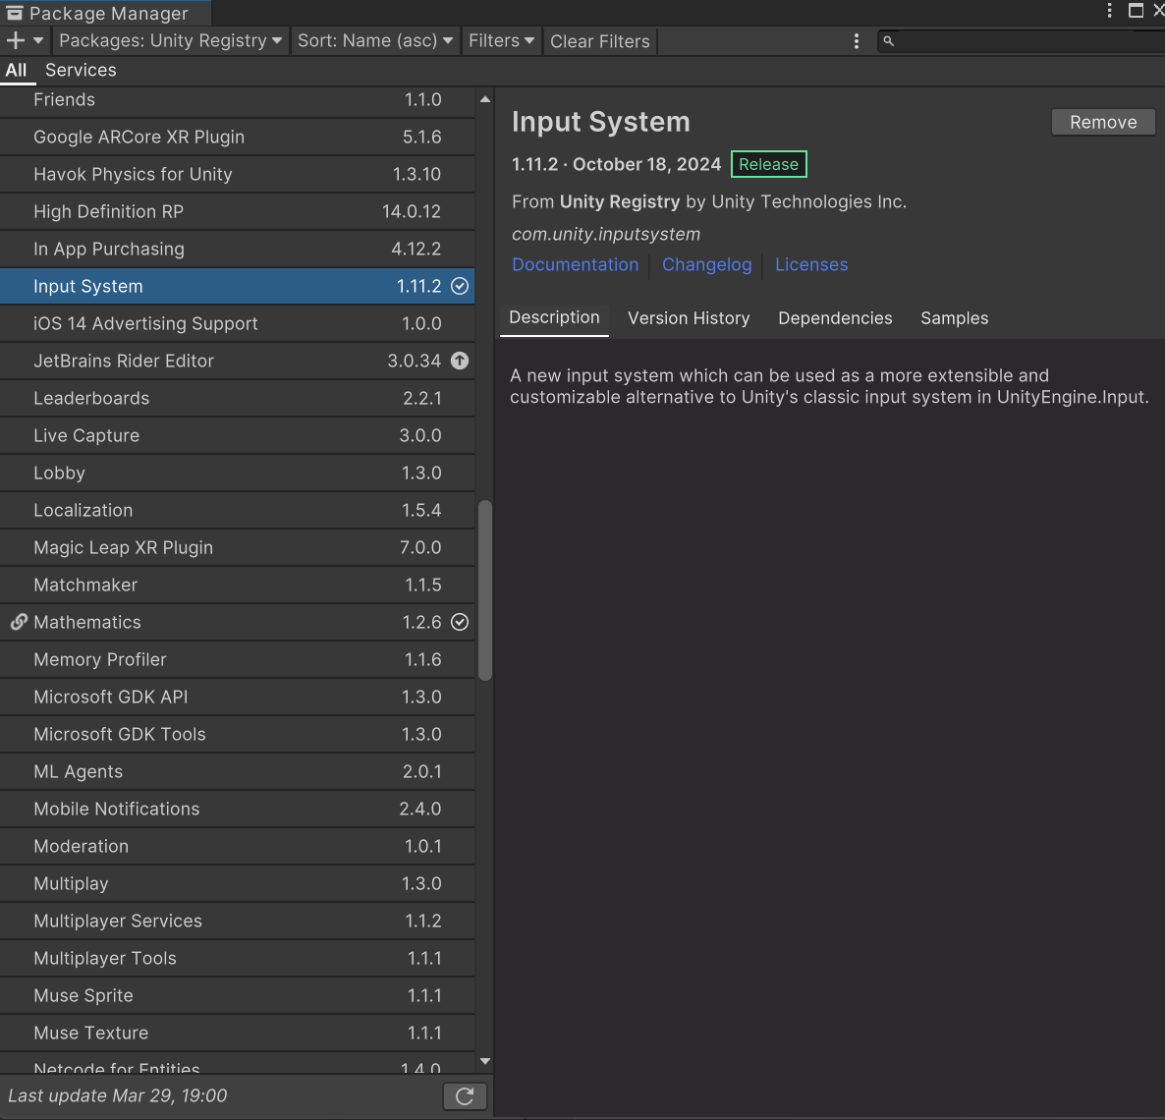Select the Multiplayer Services package

pyautogui.click(x=237, y=921)
